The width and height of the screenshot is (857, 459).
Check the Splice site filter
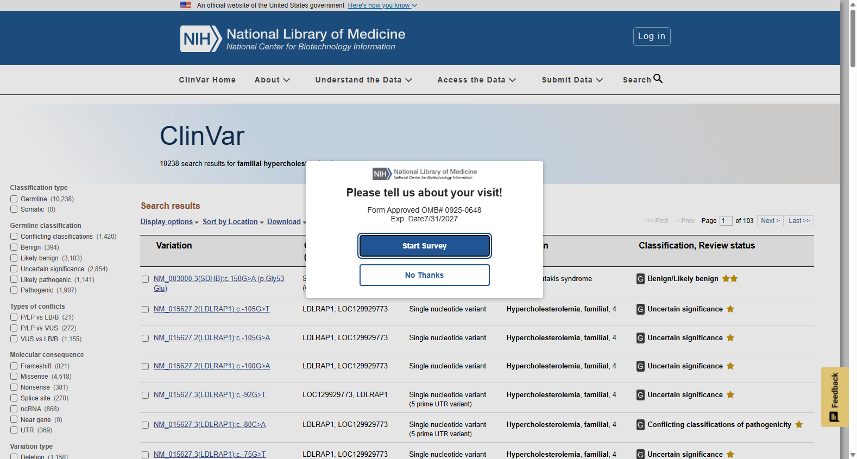14,398
